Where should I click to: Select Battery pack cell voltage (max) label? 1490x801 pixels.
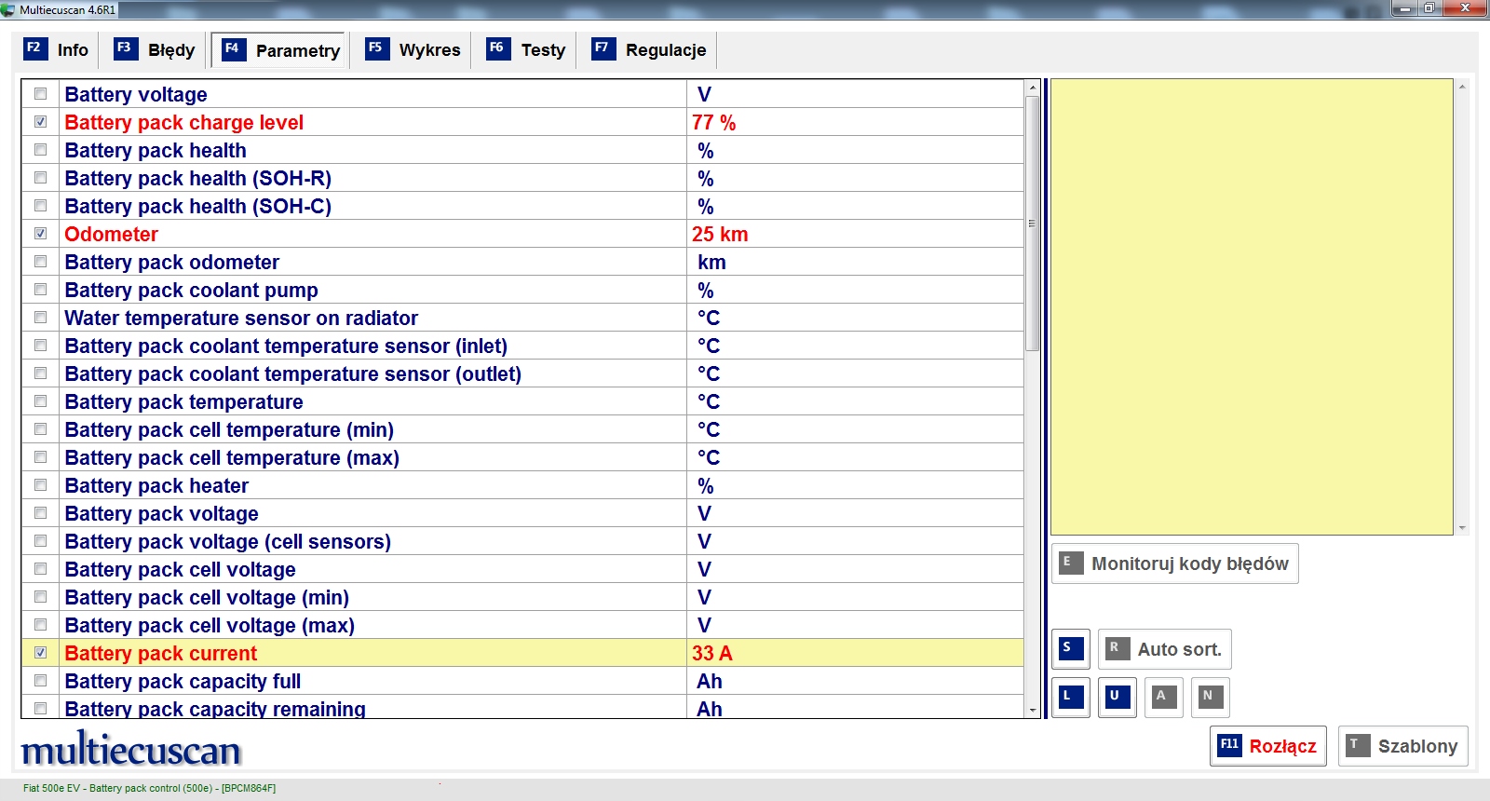pyautogui.click(x=210, y=625)
